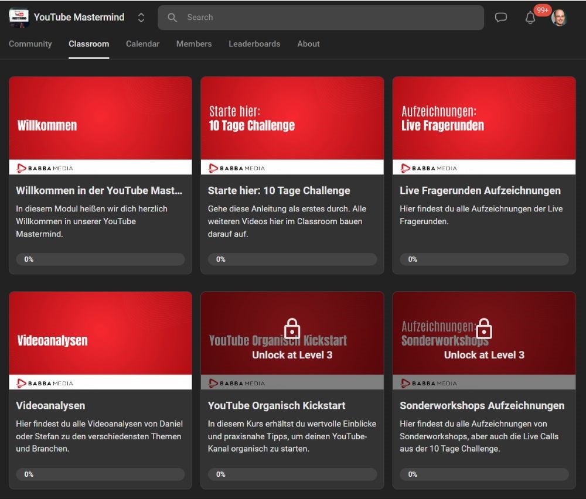Open the Sonderworkshops Aufzeichnungen course title
Screen dimensions: 586x499
point(483,406)
